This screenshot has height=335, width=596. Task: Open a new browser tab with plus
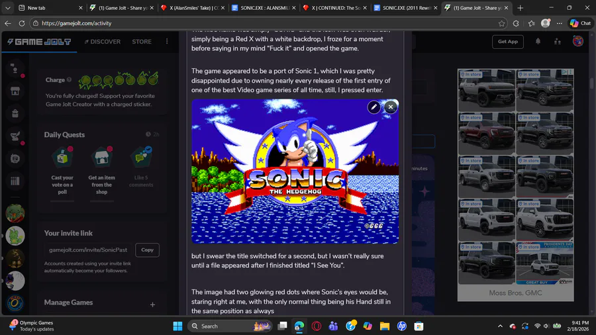(521, 7)
